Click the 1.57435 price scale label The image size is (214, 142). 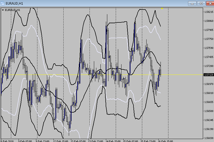(209, 57)
